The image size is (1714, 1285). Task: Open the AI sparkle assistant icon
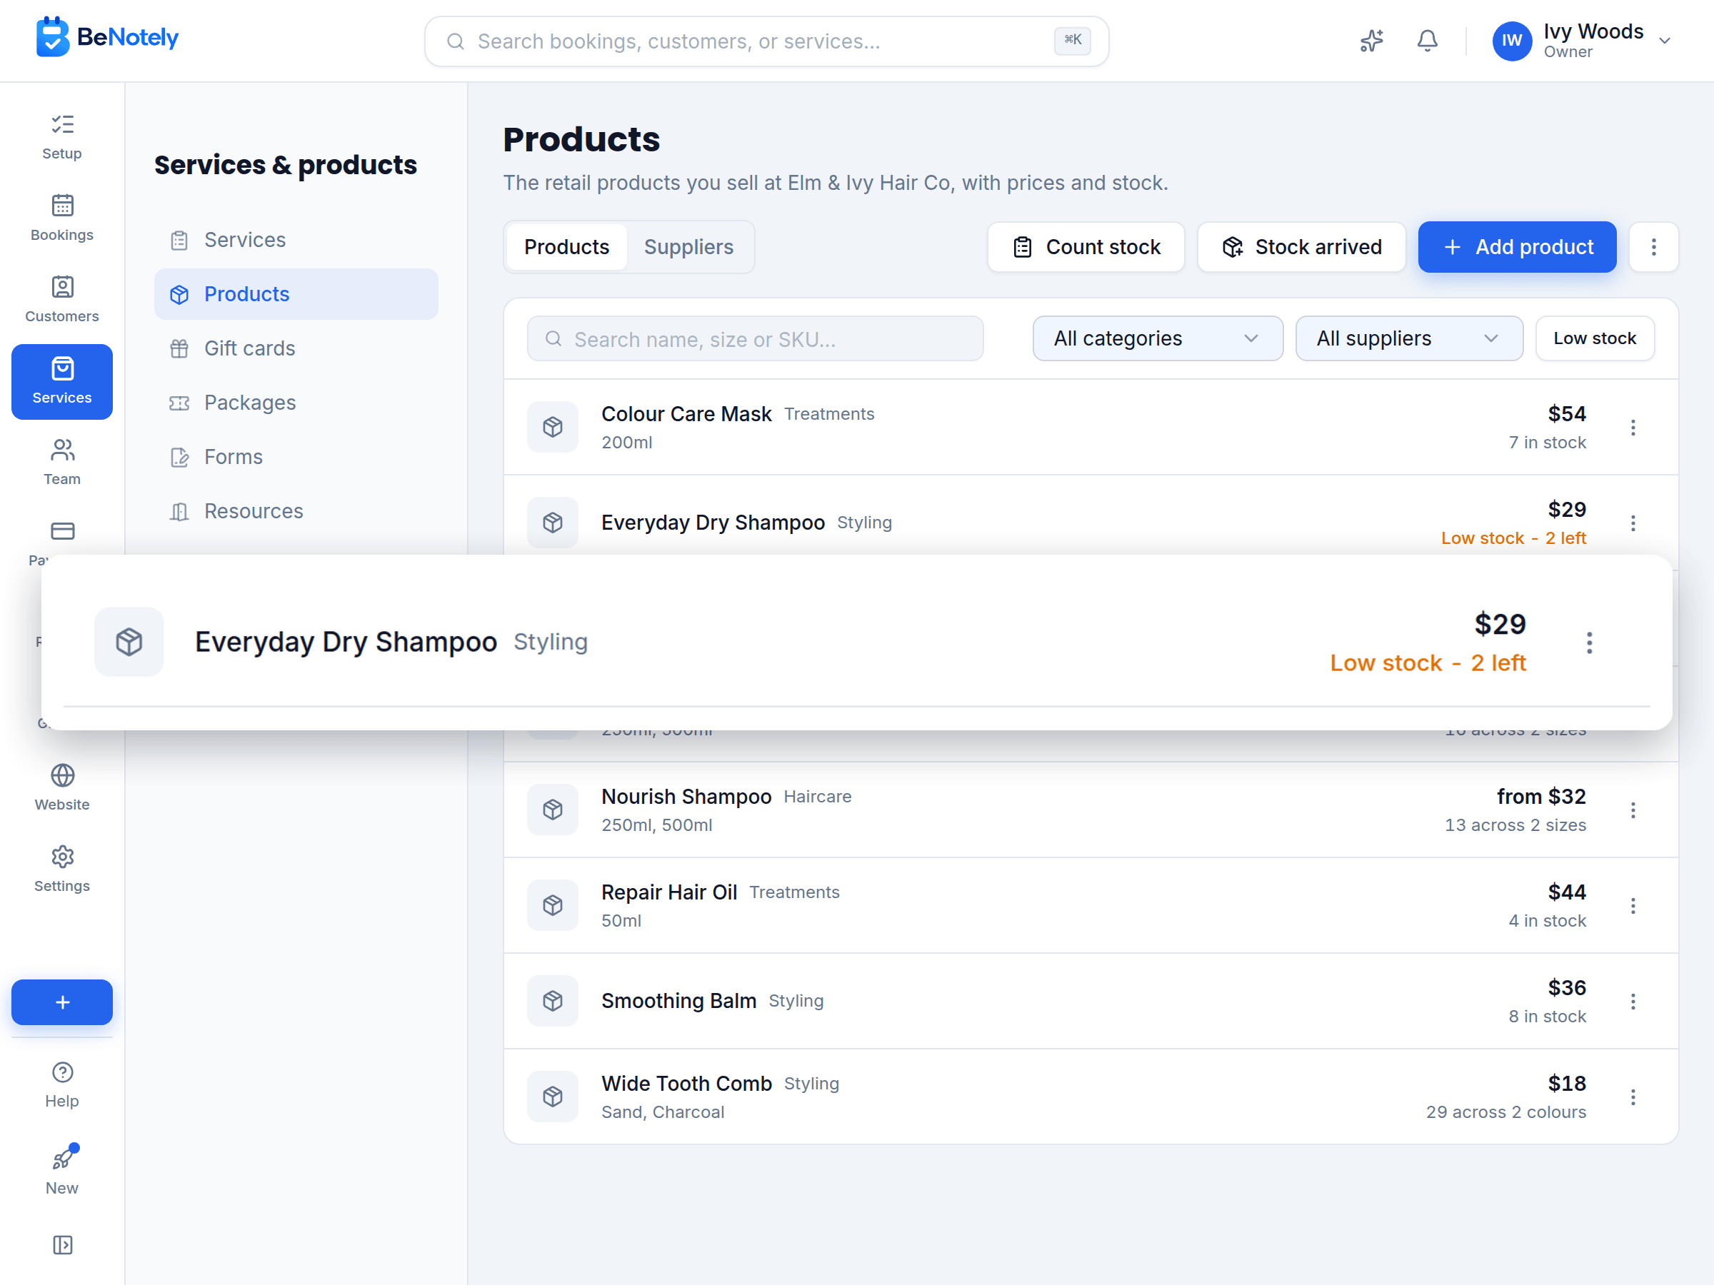[x=1371, y=40]
